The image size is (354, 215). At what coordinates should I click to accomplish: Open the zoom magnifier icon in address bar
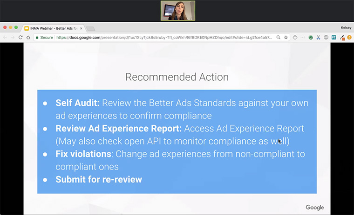[279, 37]
